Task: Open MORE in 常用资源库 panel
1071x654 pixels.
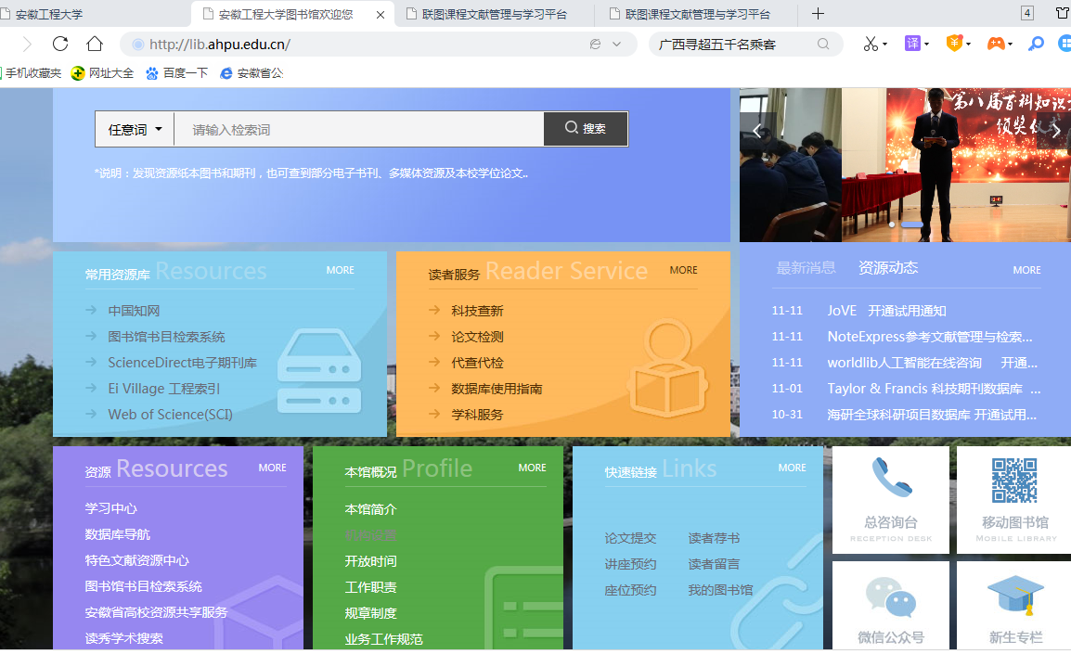Action: (341, 270)
